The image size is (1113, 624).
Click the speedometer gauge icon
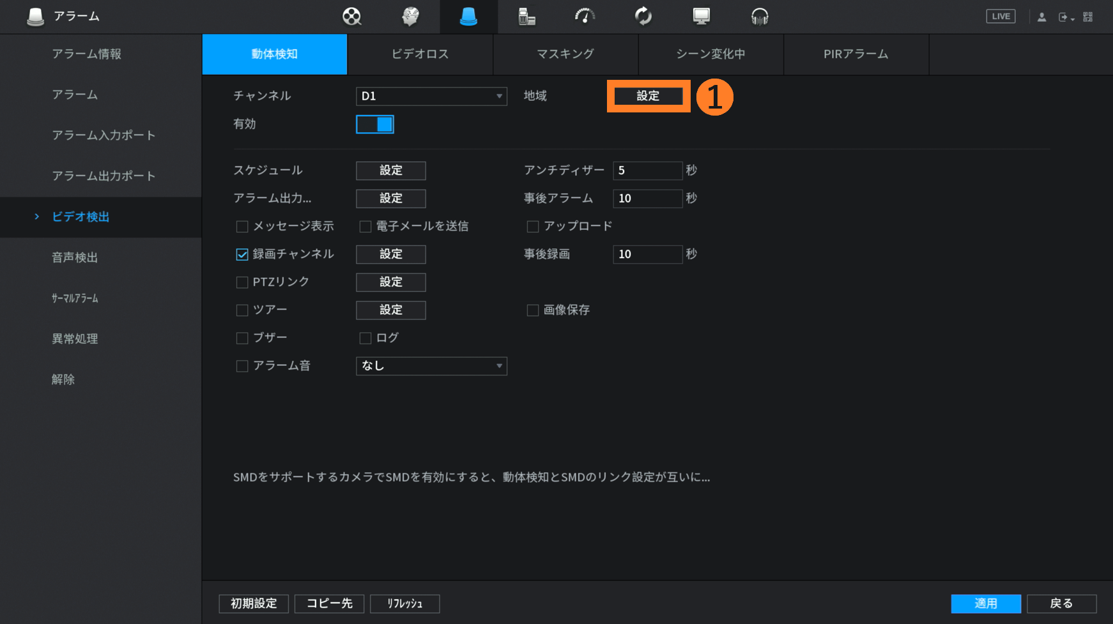coord(585,17)
